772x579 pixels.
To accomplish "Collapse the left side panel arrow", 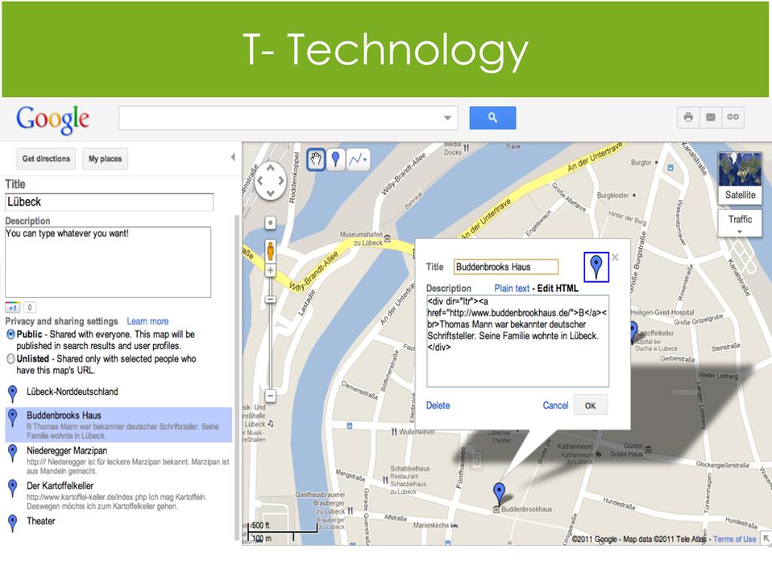I will (233, 157).
